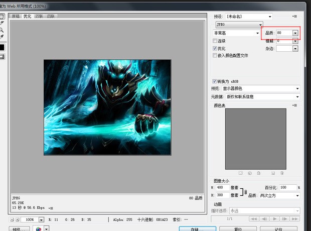This screenshot has height=231, width=311.
Task: Select the Eyedropper tool
Action: pyautogui.click(x=2, y=37)
